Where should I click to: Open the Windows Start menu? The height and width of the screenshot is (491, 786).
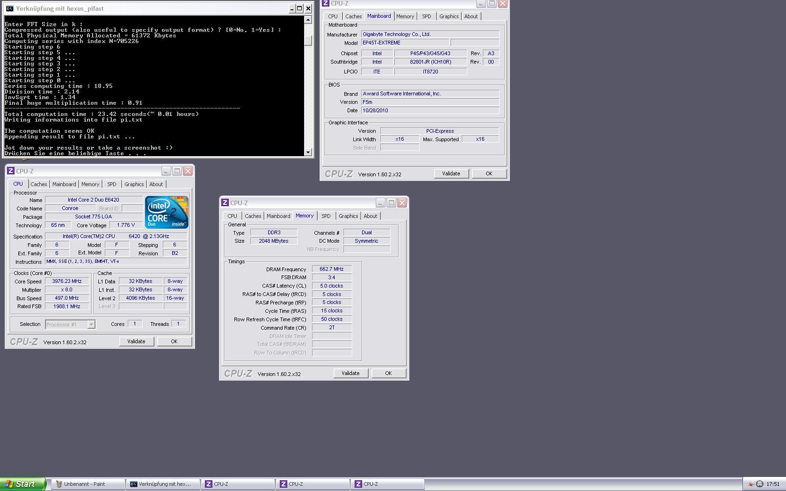(x=23, y=484)
